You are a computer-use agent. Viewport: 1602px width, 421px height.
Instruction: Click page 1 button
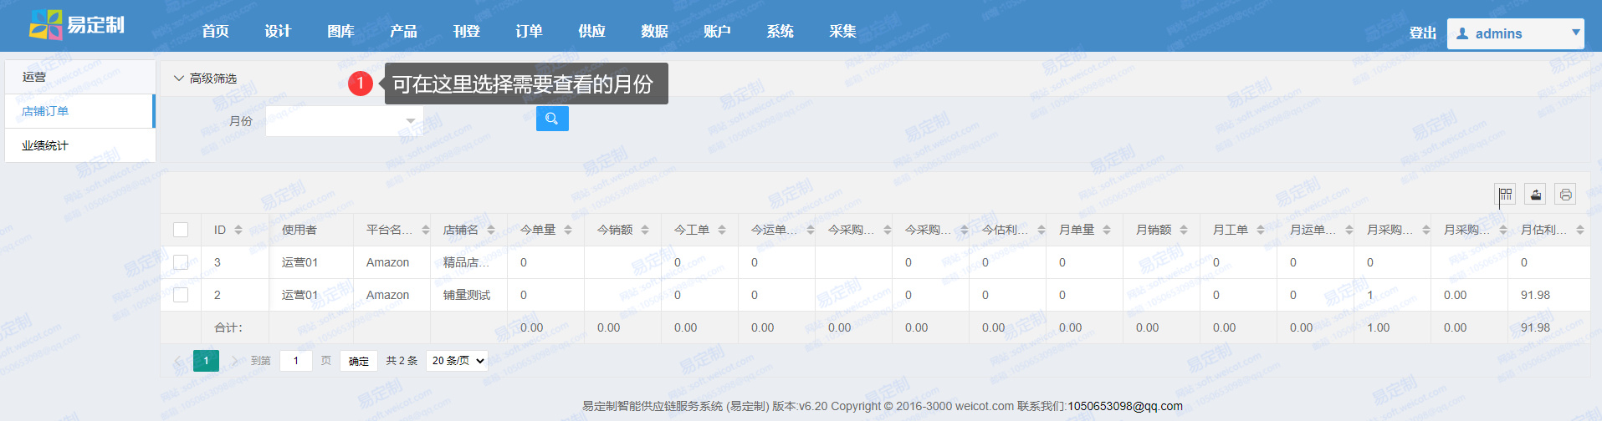206,361
